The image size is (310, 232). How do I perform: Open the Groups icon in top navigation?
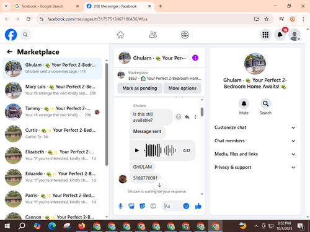[x=185, y=35]
